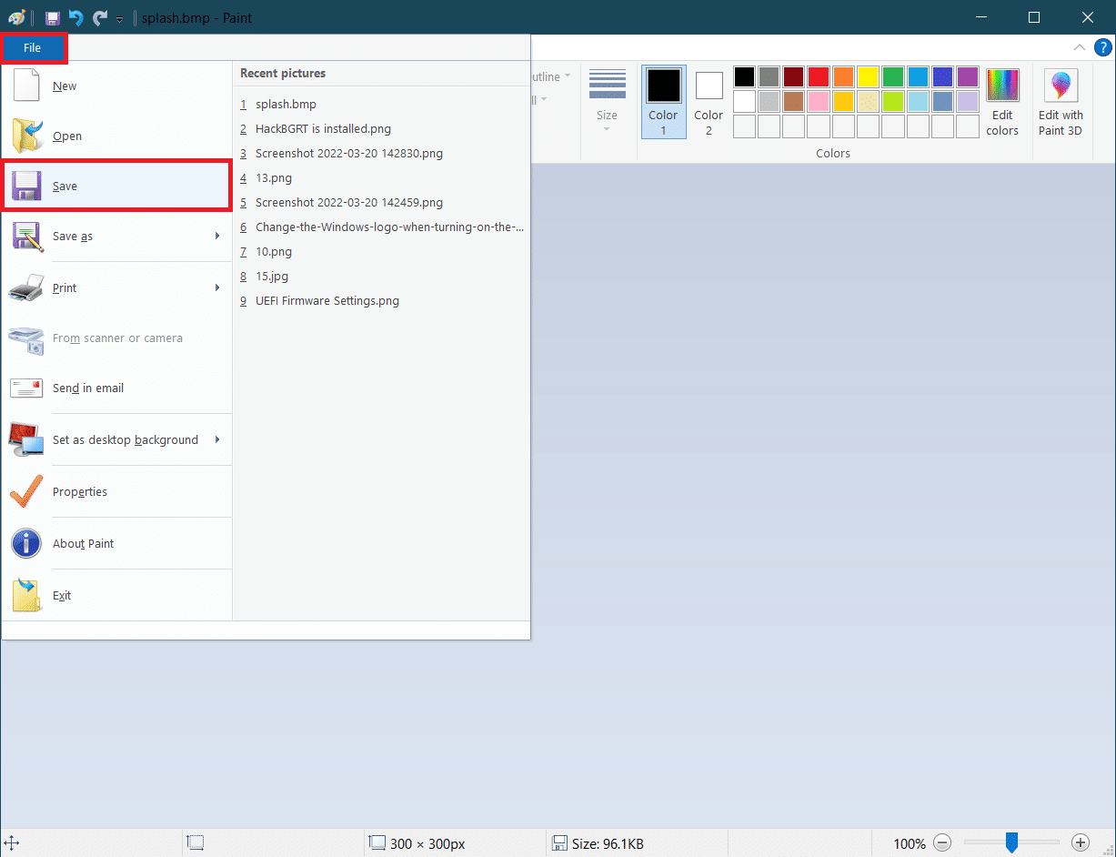The image size is (1116, 857).
Task: Pick the green color swatch
Action: coord(893,77)
